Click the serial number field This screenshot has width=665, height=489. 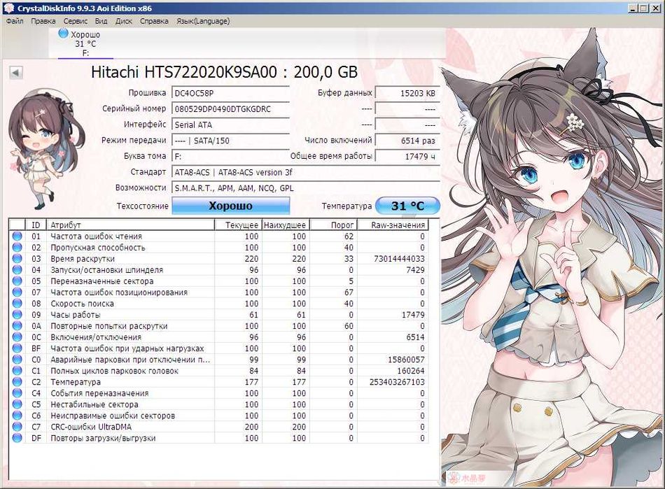(231, 109)
